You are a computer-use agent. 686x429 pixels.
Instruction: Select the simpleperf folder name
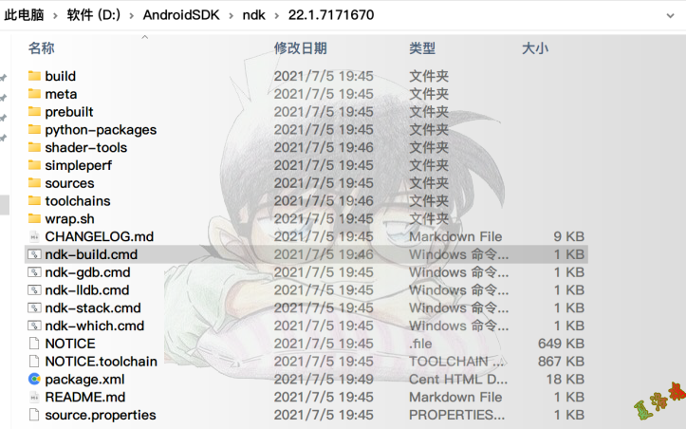[x=79, y=165]
